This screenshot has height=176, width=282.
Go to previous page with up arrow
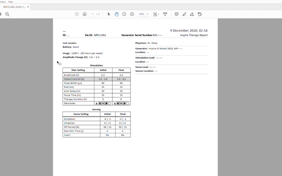coord(77,14)
